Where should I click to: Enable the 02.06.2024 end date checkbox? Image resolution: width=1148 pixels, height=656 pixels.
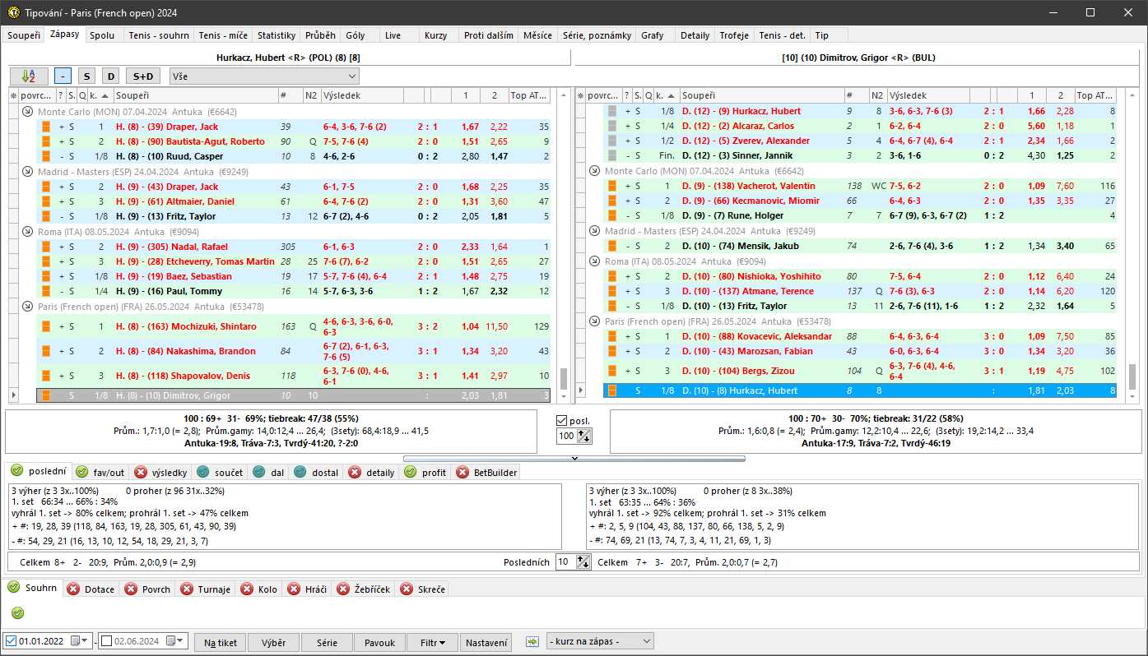106,641
